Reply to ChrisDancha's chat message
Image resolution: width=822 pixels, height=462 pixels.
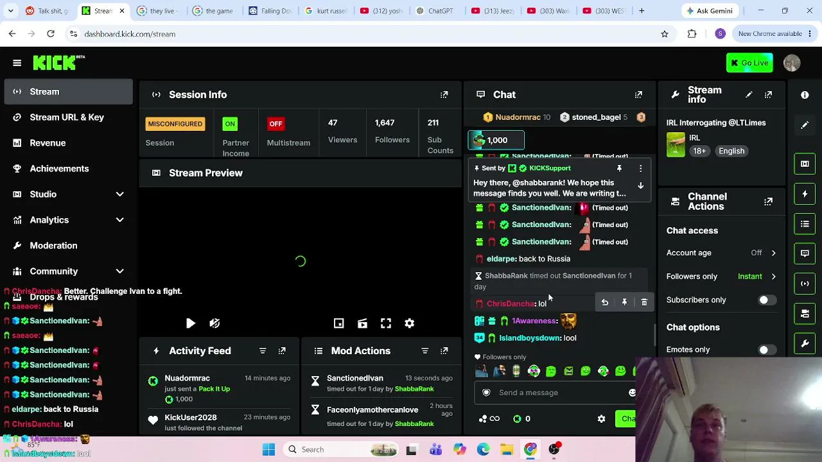point(605,302)
